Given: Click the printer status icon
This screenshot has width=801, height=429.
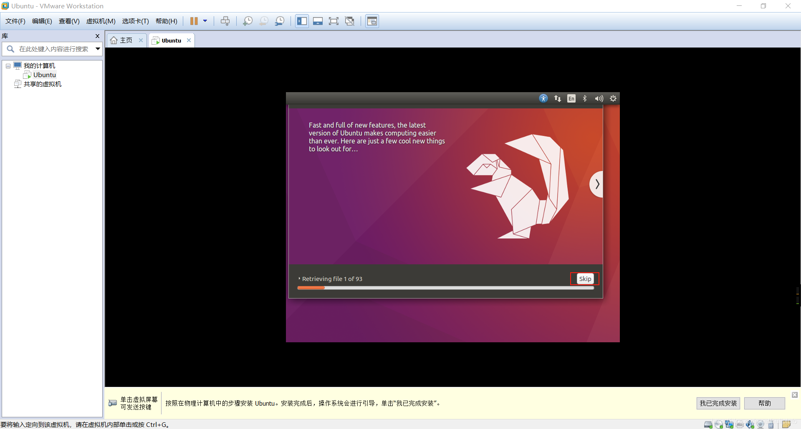Looking at the screenshot, I should coord(740,424).
